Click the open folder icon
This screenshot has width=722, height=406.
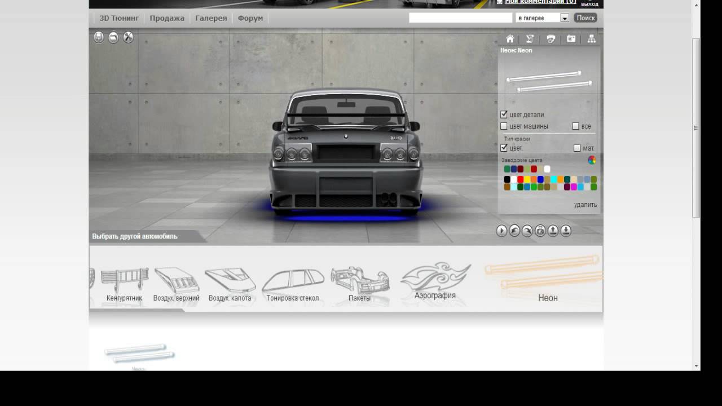point(113,38)
